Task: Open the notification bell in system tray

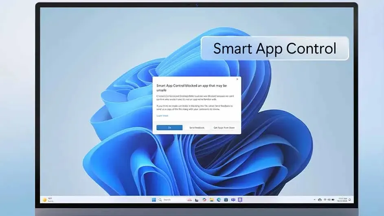Action: (350, 200)
